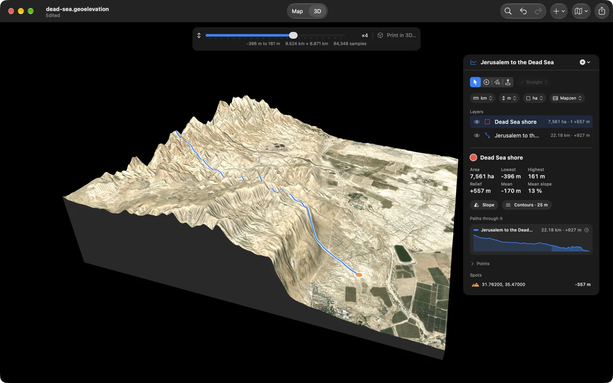Adjust the vertical exaggeration slider knob

pyautogui.click(x=293, y=35)
